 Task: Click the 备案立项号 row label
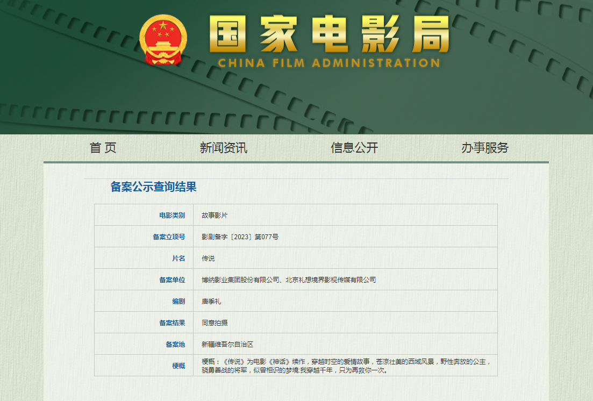tap(168, 237)
